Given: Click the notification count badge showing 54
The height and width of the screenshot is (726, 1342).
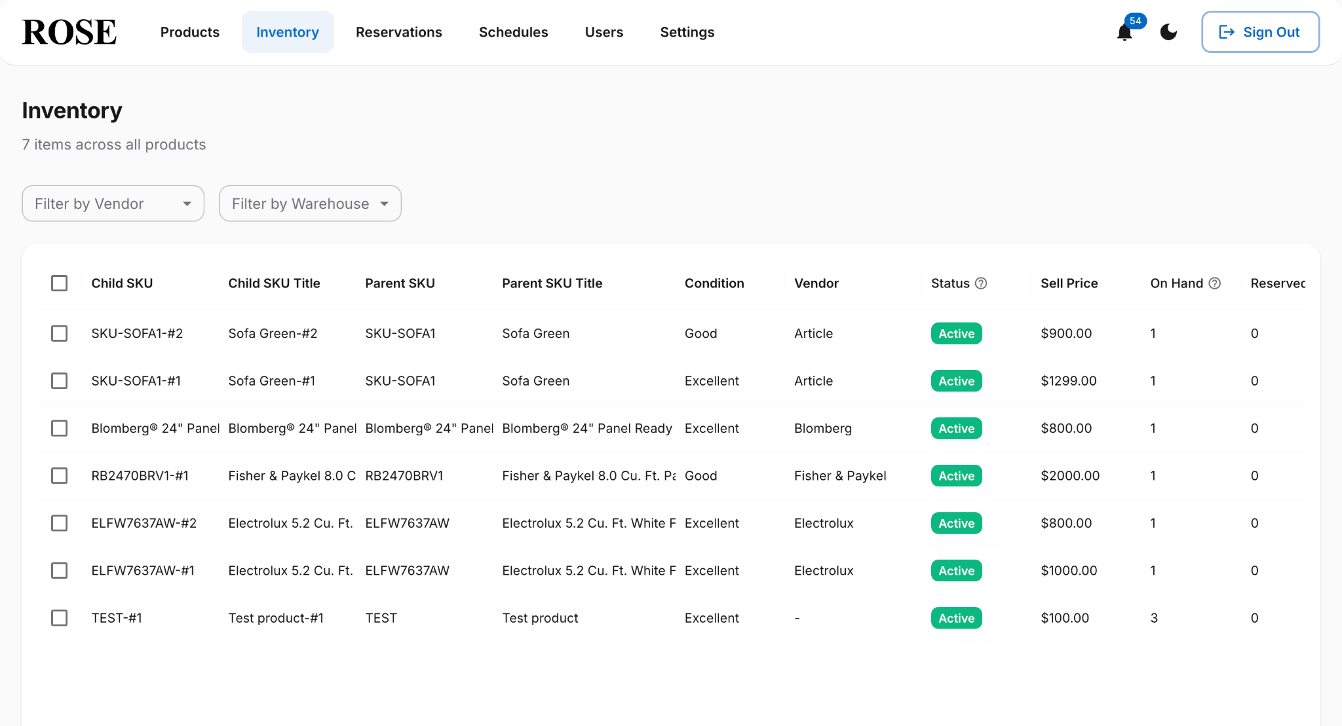Looking at the screenshot, I should click(x=1136, y=21).
